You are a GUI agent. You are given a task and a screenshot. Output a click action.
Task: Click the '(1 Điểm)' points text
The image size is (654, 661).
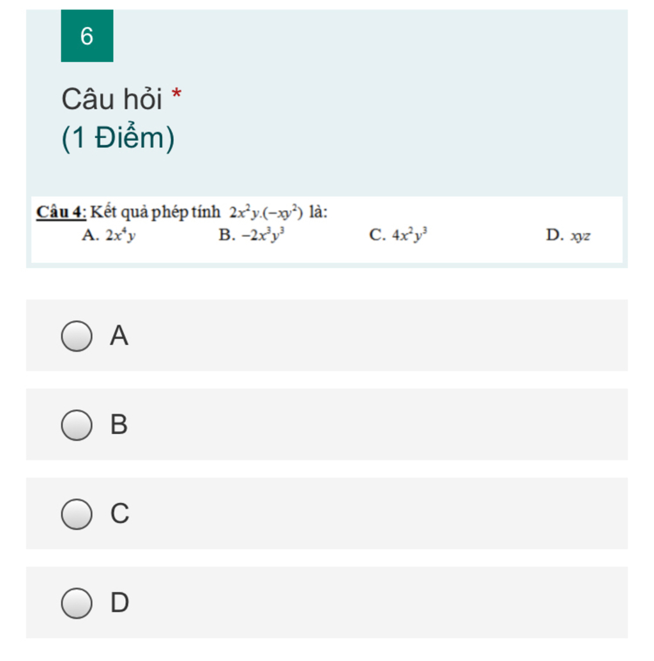pyautogui.click(x=118, y=137)
